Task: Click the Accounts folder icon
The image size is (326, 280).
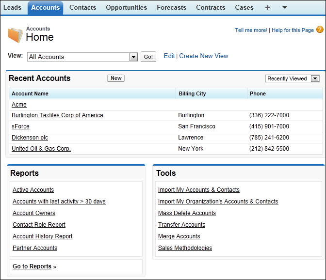Action: click(x=15, y=35)
